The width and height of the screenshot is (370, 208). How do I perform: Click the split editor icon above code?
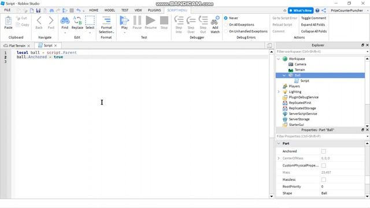tap(269, 46)
